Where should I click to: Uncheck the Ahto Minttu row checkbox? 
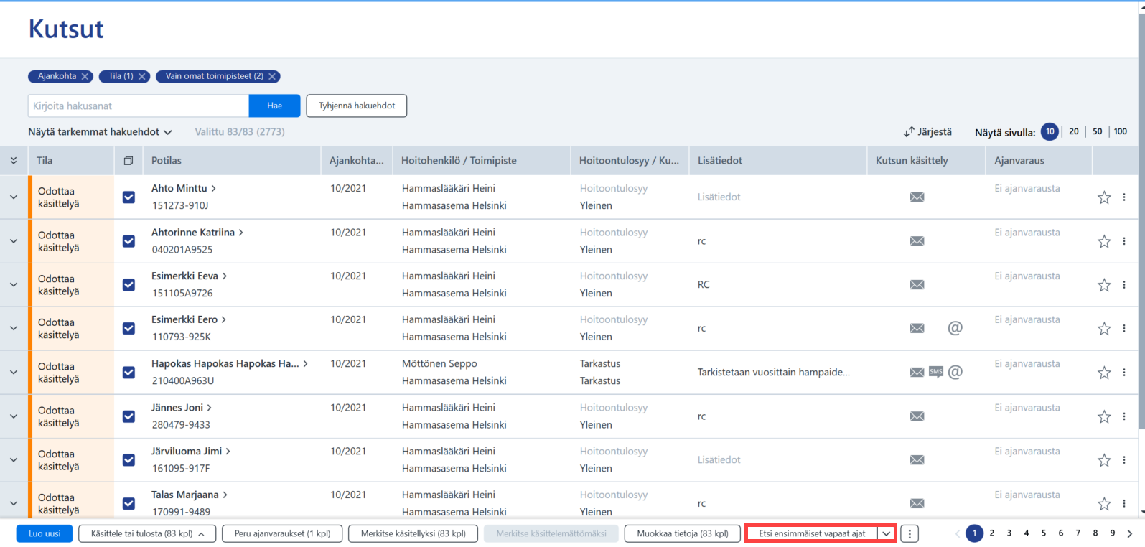128,197
